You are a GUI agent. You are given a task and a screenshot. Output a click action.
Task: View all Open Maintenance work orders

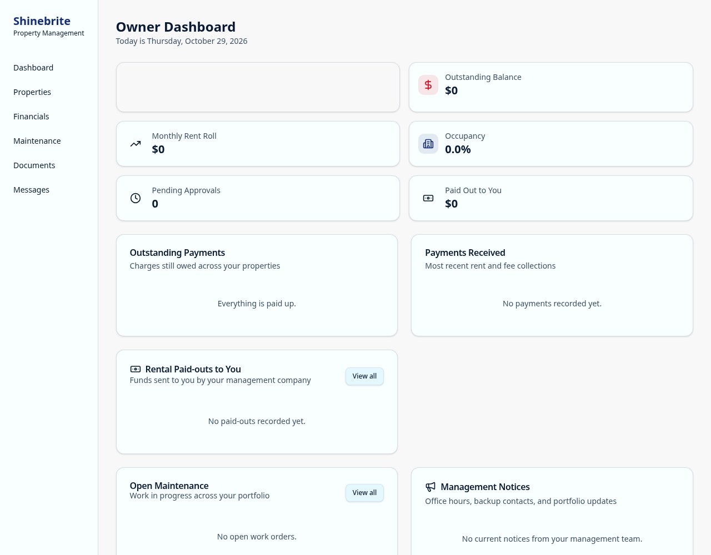(x=364, y=493)
